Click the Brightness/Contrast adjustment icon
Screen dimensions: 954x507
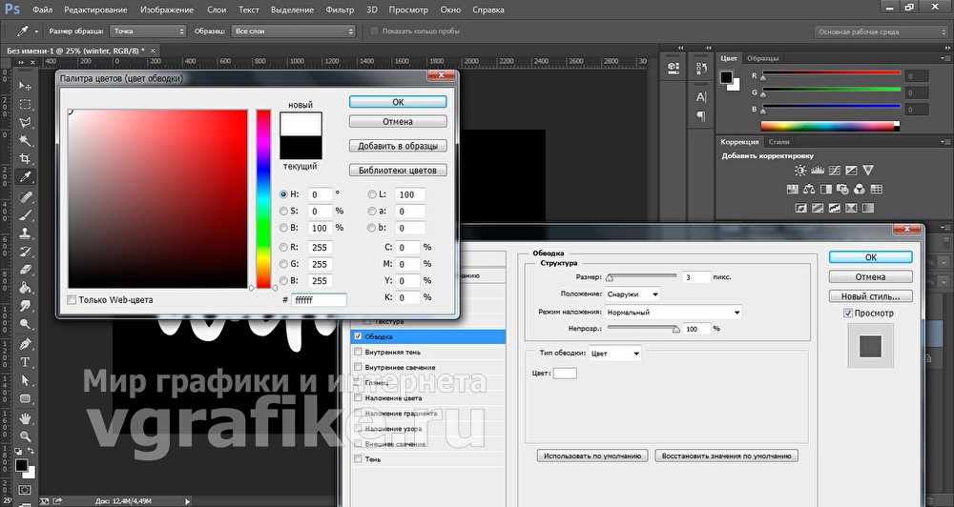tap(800, 171)
